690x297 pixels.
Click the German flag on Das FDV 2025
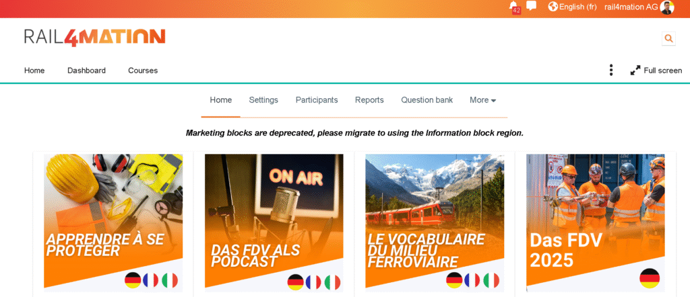pyautogui.click(x=650, y=279)
